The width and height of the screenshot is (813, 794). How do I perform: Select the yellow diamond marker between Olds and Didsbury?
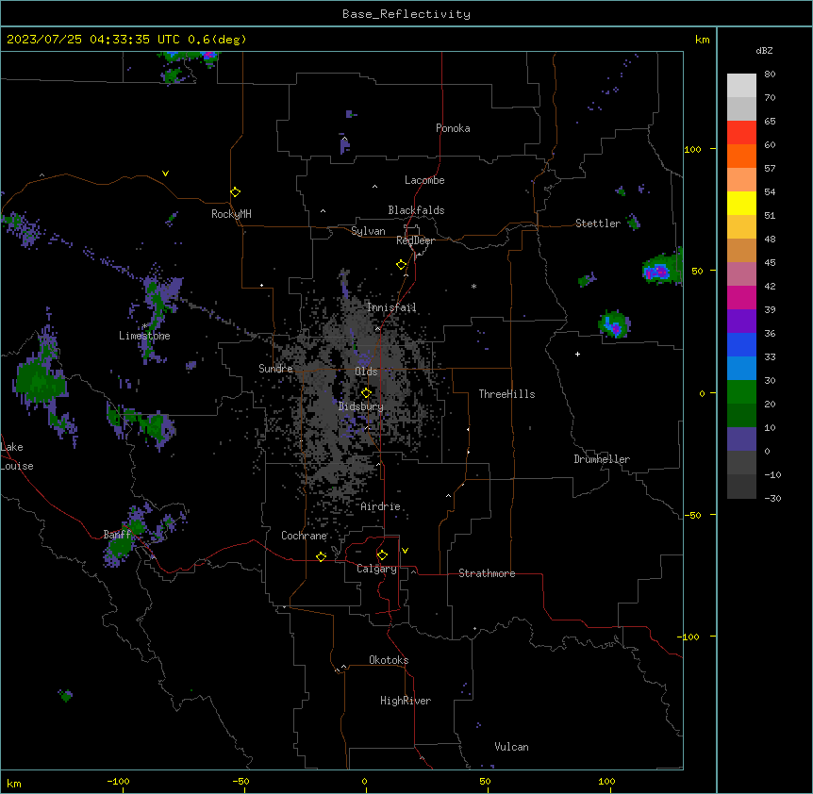[x=366, y=393]
